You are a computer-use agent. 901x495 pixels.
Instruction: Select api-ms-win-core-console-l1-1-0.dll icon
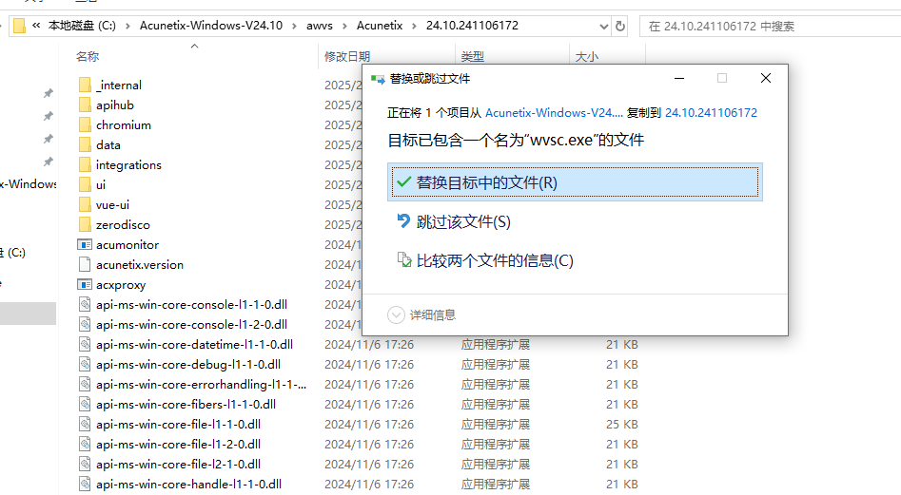85,305
